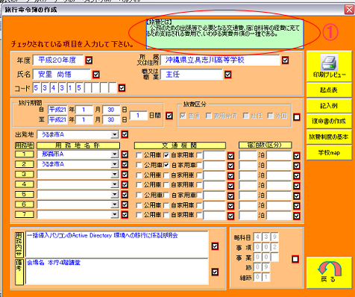Toggle the checkbox after 宿泊数 row 1 fields

click(297, 156)
